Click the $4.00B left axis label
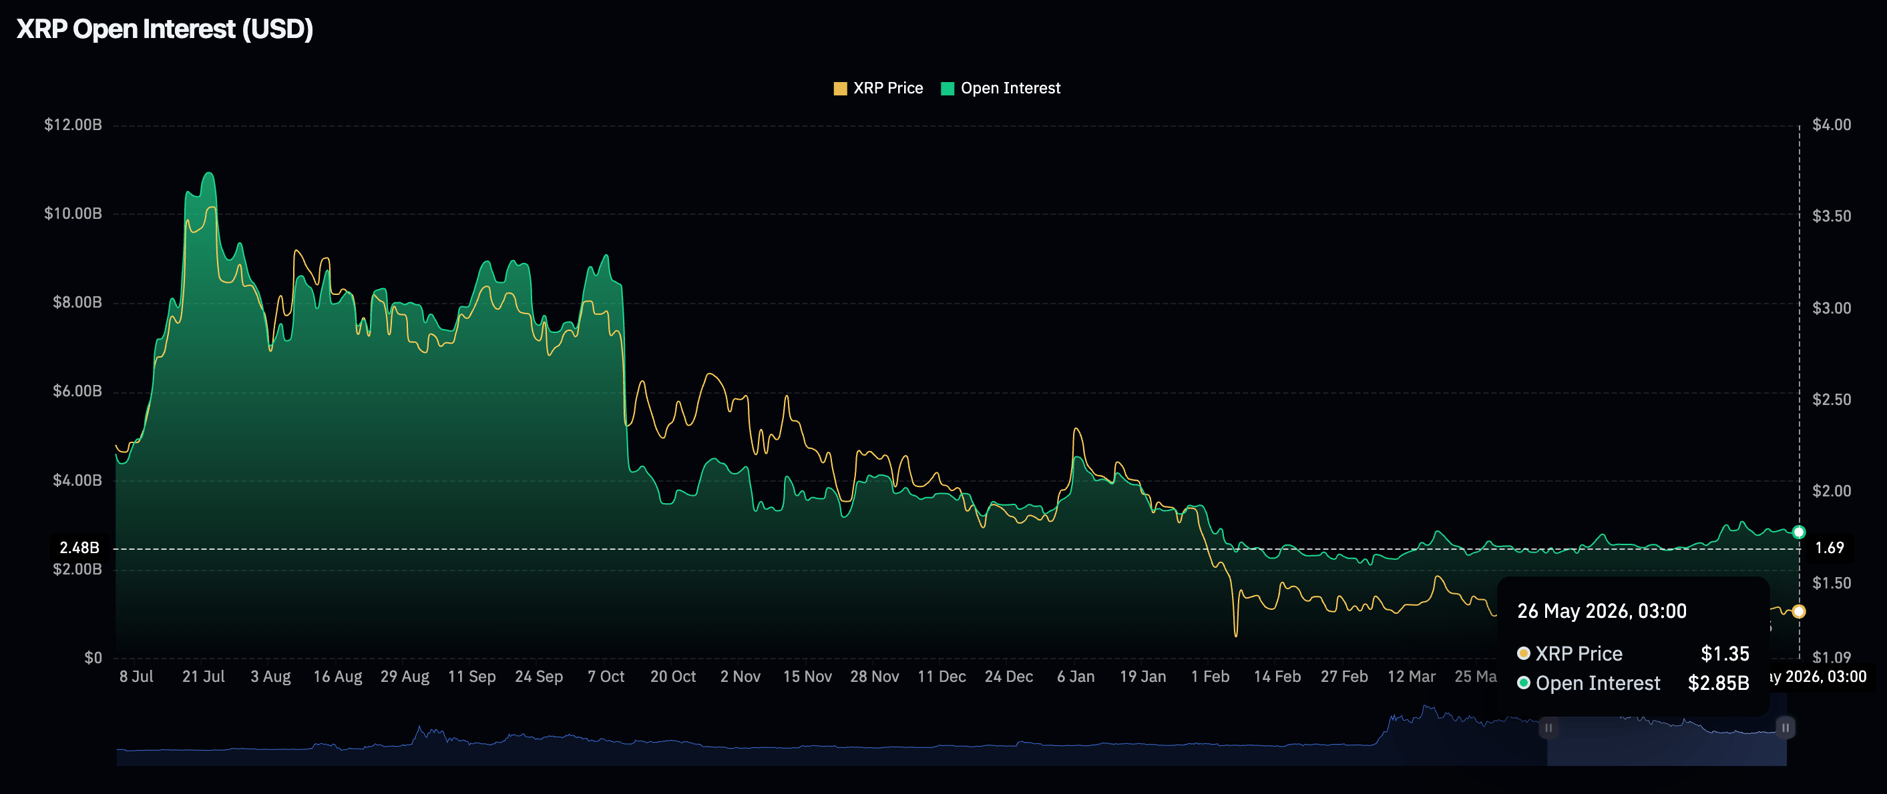Image resolution: width=1887 pixels, height=794 pixels. coord(77,480)
